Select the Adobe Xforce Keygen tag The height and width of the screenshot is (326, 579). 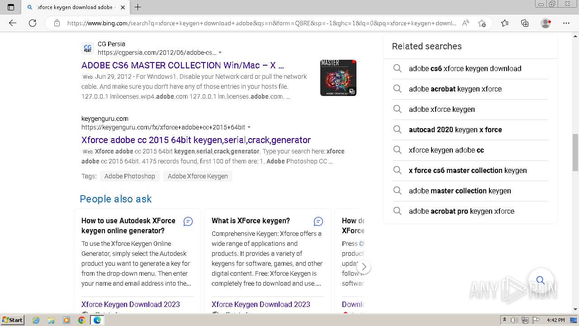[198, 176]
